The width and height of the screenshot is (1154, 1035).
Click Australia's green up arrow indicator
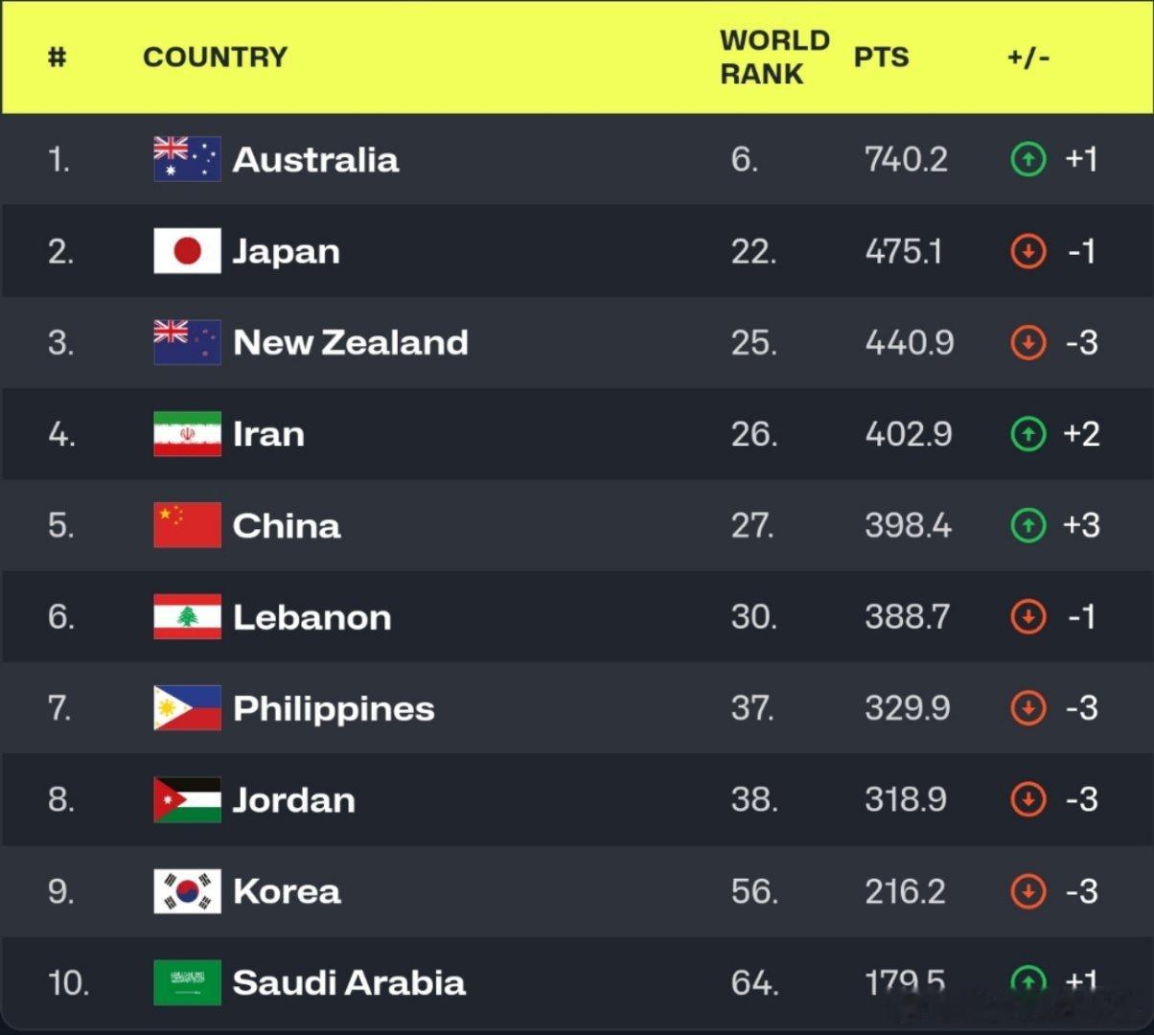coord(1028,159)
